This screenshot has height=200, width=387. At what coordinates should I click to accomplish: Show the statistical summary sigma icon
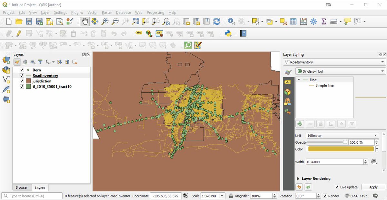pos(323,21)
